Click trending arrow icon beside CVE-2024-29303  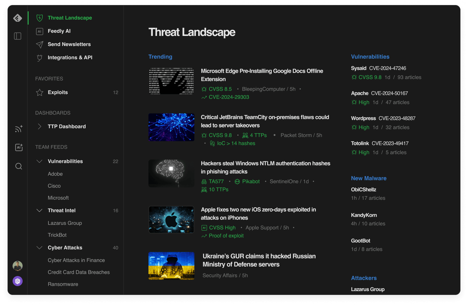[204, 97]
